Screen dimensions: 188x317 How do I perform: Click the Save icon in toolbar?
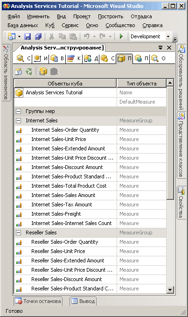point(28,36)
